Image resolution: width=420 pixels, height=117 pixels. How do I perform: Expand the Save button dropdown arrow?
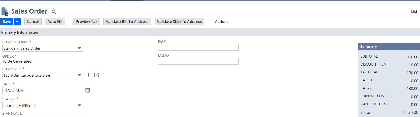coord(17,22)
